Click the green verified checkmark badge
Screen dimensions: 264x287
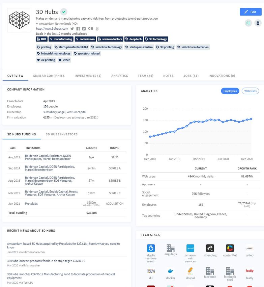point(64,12)
